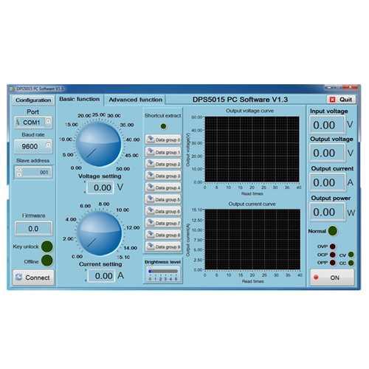Screen dimensions: 369x369
Task: Click the 10.00 mark on current dial
Action: point(123,210)
